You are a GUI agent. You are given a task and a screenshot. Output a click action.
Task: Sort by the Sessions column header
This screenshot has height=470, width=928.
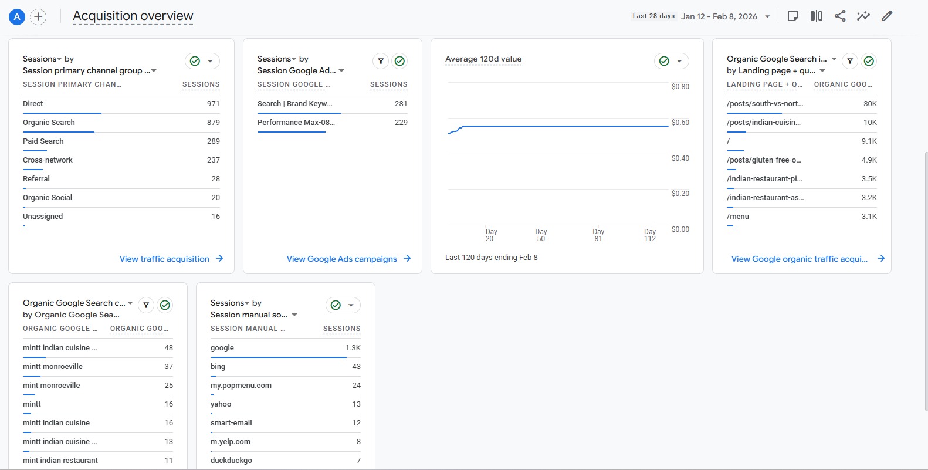[x=201, y=84]
